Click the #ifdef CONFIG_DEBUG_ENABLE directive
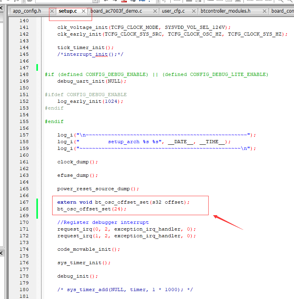The height and width of the screenshot is (299, 294). click(86, 95)
